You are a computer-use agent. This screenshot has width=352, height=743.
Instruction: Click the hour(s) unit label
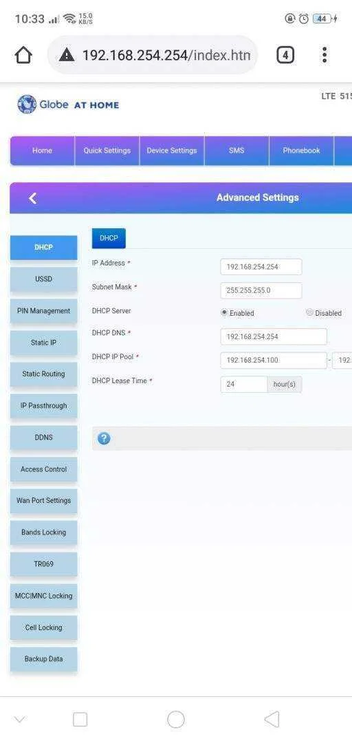tap(284, 385)
